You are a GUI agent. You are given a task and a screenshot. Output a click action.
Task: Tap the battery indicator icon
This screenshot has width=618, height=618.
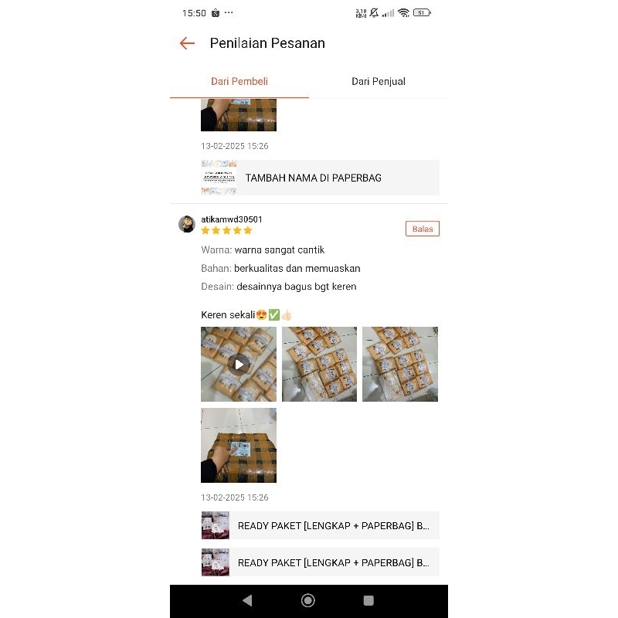coord(422,13)
